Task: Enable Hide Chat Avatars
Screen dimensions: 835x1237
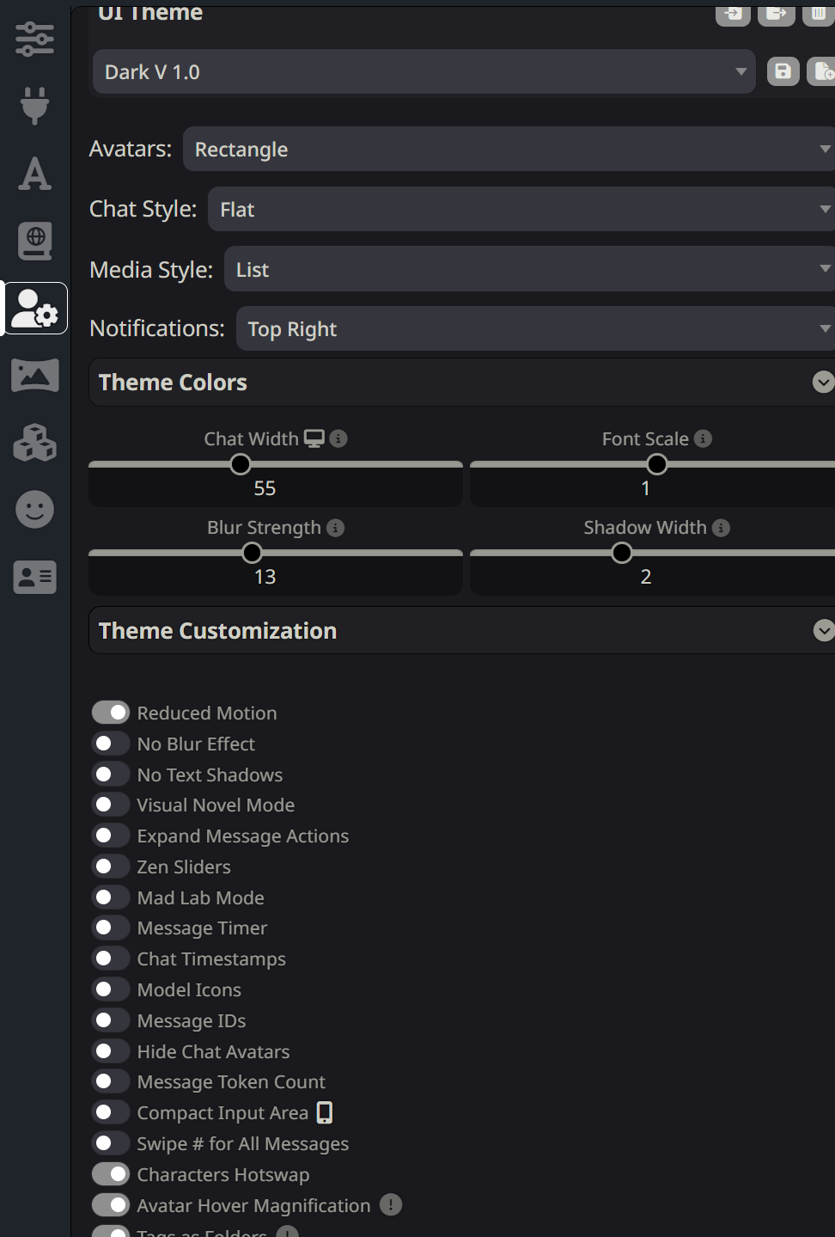Action: 111,1051
